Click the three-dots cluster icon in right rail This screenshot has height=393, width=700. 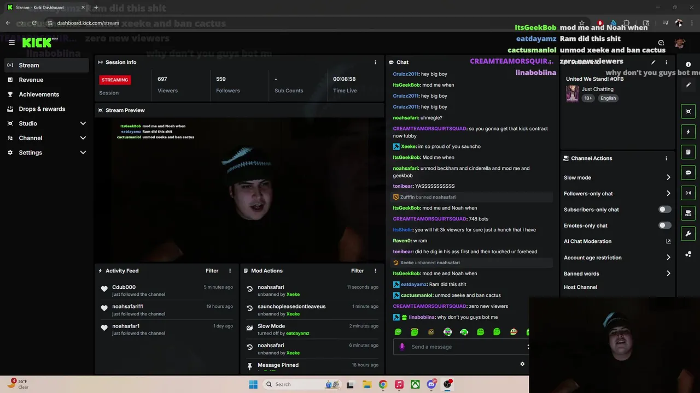pyautogui.click(x=688, y=254)
